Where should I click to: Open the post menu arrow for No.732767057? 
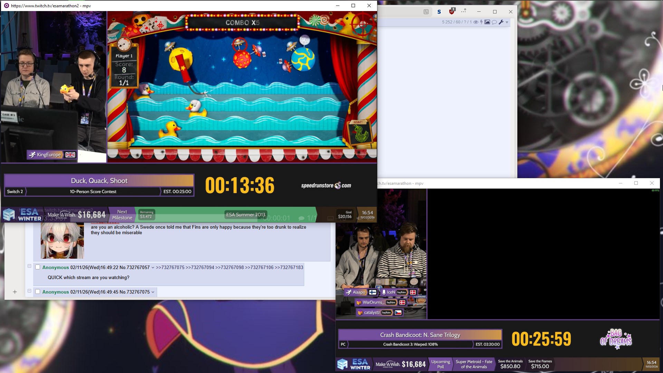(x=153, y=268)
